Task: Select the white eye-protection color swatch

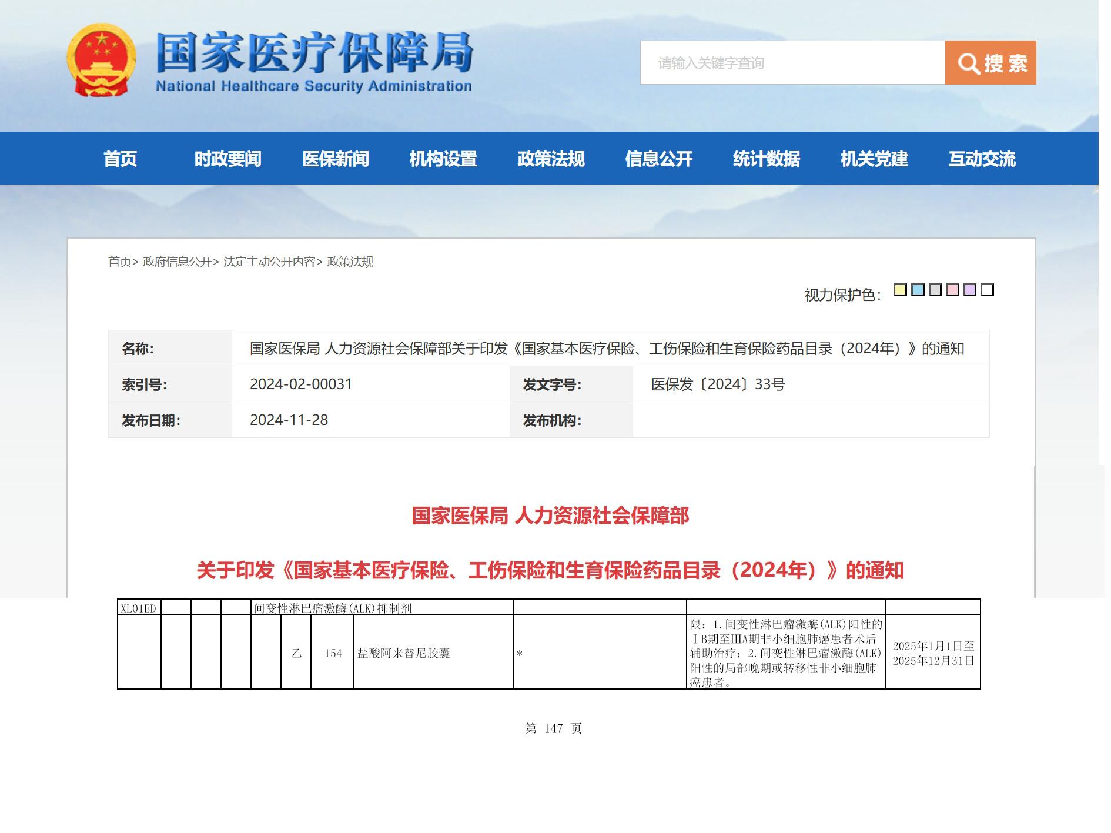Action: pos(988,290)
